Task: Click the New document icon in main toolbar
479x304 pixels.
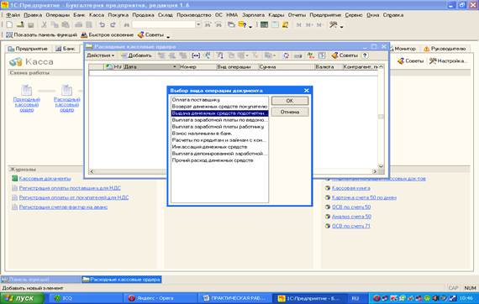Action: 9,24
